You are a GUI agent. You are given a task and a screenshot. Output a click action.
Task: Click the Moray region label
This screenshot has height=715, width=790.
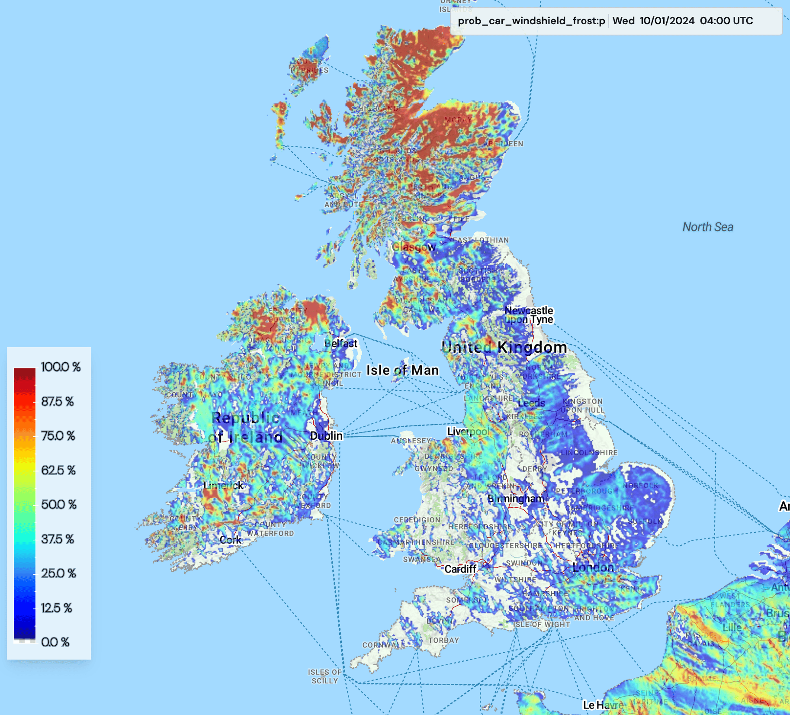[458, 120]
